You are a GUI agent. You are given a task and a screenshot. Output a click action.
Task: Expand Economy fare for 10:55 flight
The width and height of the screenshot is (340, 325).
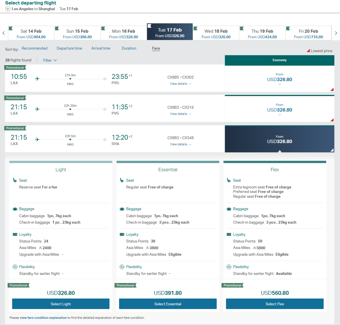click(x=279, y=79)
